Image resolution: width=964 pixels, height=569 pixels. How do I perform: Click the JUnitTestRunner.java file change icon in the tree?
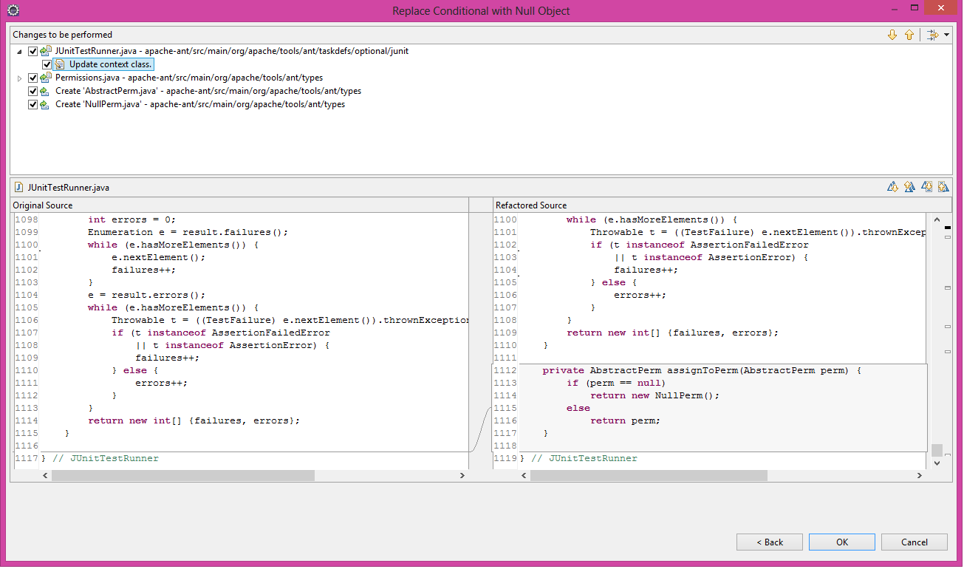(x=46, y=51)
